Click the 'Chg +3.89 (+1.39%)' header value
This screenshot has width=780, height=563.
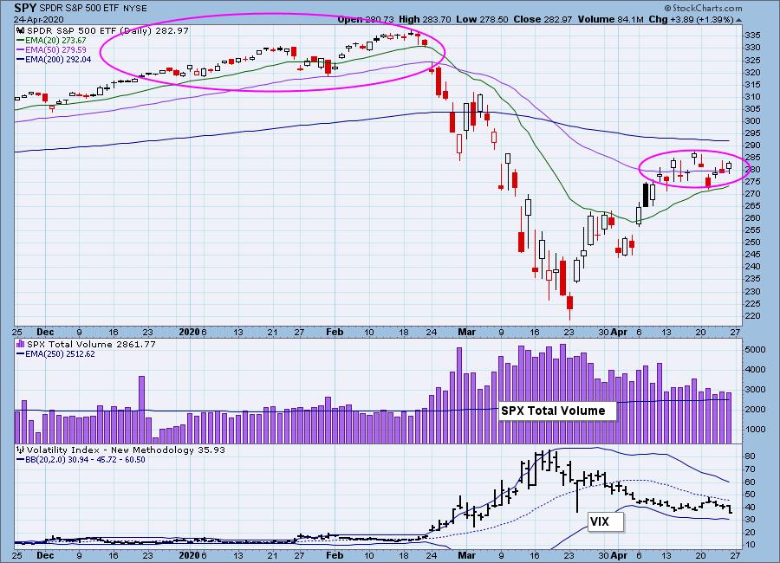(x=692, y=19)
